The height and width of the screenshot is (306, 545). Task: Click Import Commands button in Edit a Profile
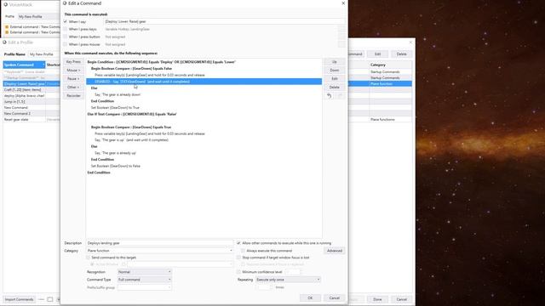click(x=19, y=299)
